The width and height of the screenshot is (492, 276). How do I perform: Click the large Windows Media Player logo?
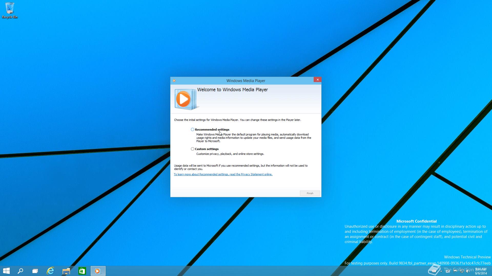[186, 99]
